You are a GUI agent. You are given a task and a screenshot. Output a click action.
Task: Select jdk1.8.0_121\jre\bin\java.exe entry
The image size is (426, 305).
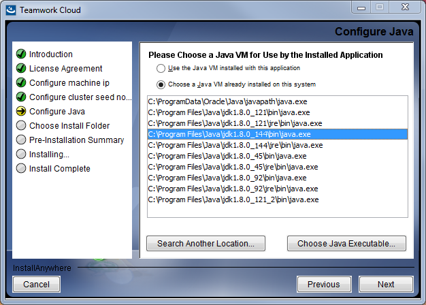(x=278, y=123)
